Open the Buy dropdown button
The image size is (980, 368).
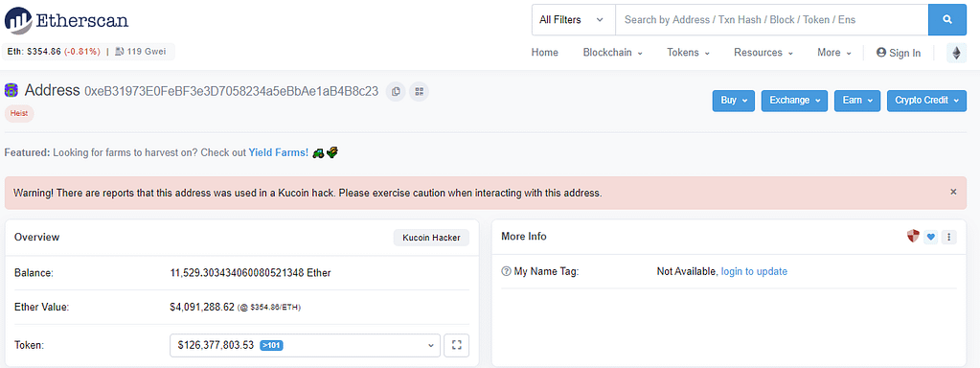[x=734, y=101]
